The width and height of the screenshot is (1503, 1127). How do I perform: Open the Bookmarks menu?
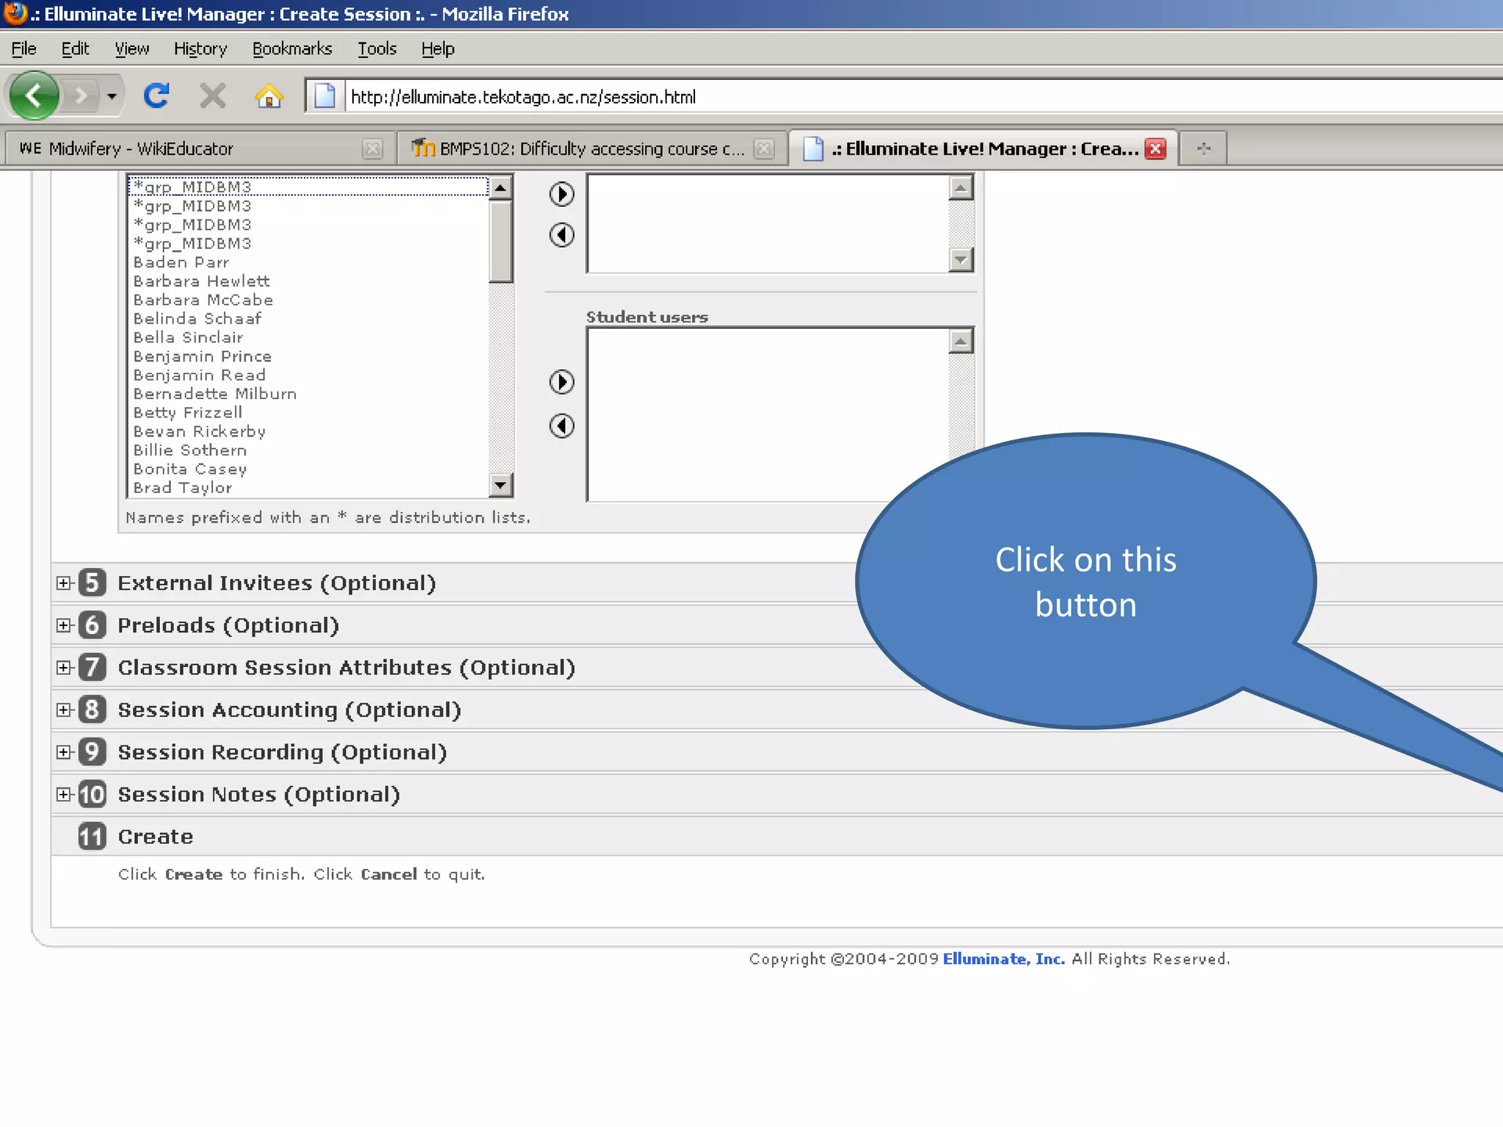(292, 49)
